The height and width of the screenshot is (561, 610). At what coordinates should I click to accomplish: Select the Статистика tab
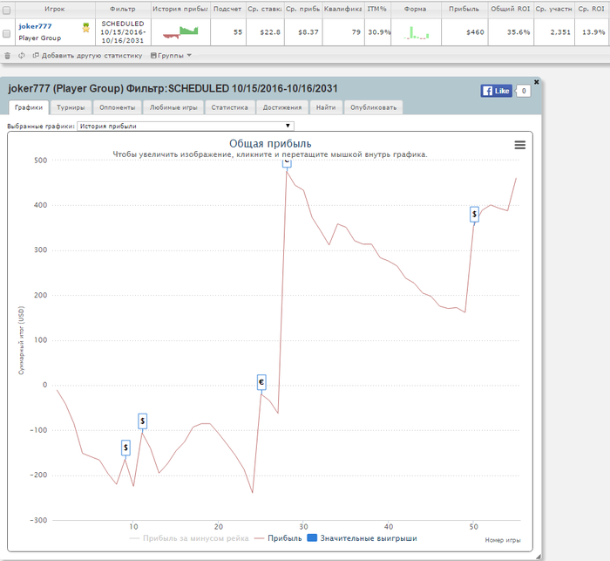[x=229, y=107]
